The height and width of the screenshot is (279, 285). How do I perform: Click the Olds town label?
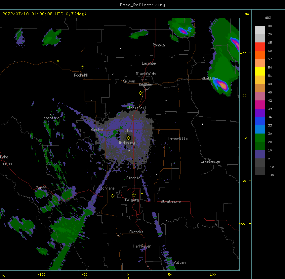128,131
